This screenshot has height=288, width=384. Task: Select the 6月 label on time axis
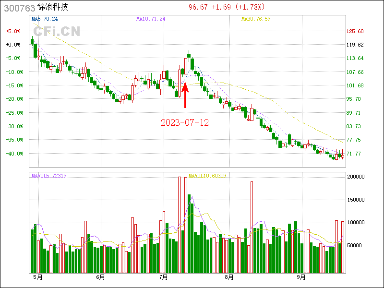[x=100, y=277]
